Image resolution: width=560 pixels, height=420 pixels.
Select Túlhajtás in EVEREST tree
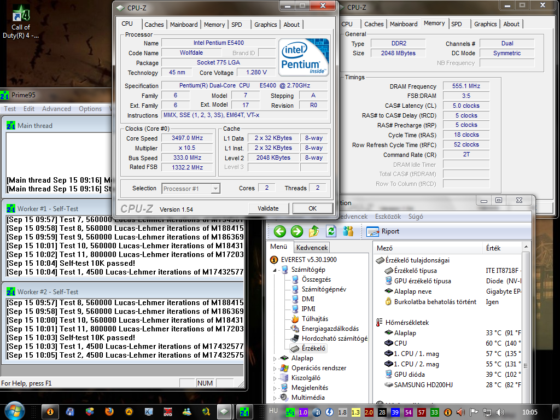[x=314, y=319]
